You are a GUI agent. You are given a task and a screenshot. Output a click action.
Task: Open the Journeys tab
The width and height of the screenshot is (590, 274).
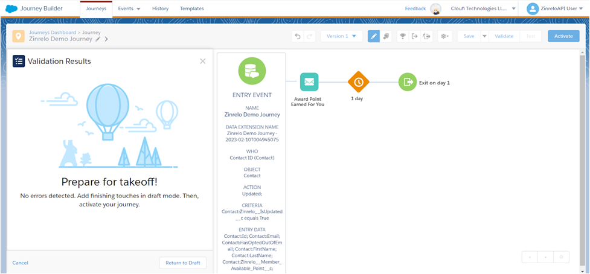pos(96,8)
